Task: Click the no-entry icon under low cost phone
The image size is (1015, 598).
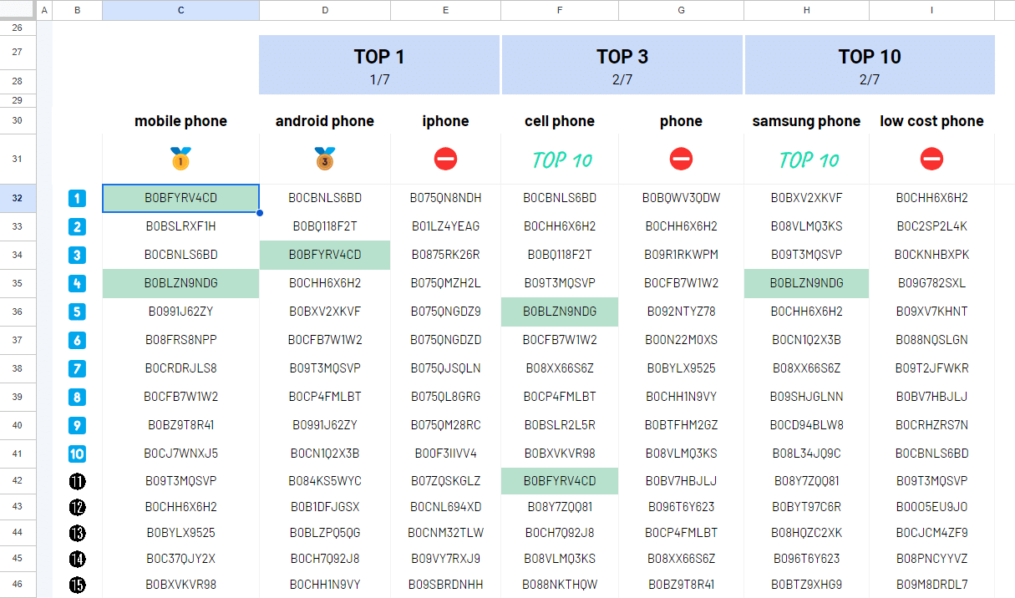Action: 931,159
